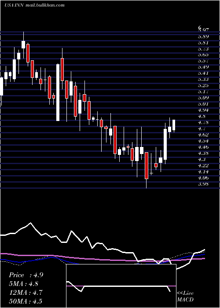220x308 pixels.
Task: Click the 4.94 price axis label
Action: pos(203,110)
